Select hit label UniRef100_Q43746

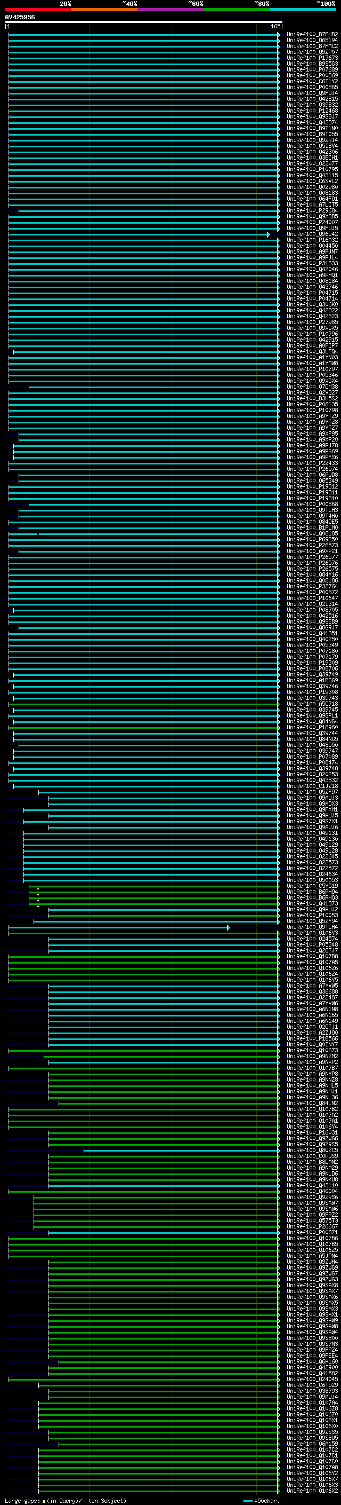(312, 287)
